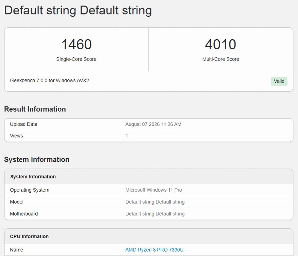The image size is (298, 256).
Task: Click the page title Default string Default string
Action: coord(78,10)
